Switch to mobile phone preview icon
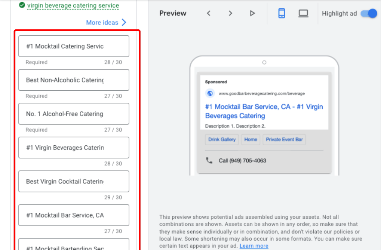The image size is (381, 250). pos(281,14)
